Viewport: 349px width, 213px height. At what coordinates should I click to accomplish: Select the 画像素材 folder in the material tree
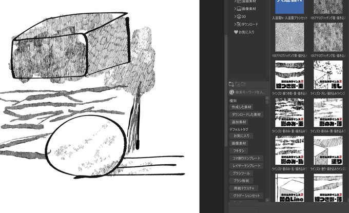point(248,9)
